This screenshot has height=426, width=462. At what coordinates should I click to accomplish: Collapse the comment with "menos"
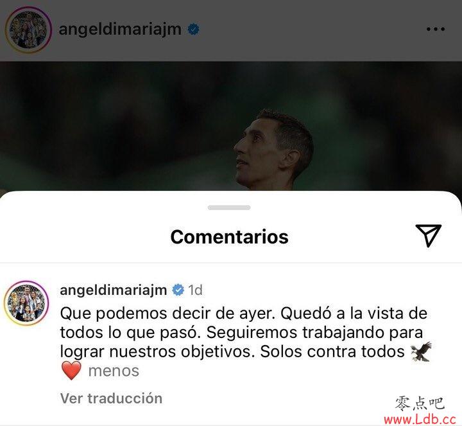[114, 371]
